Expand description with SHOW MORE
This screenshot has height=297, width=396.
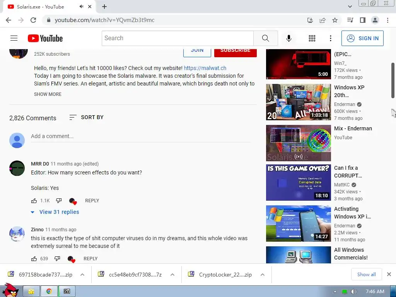click(48, 94)
